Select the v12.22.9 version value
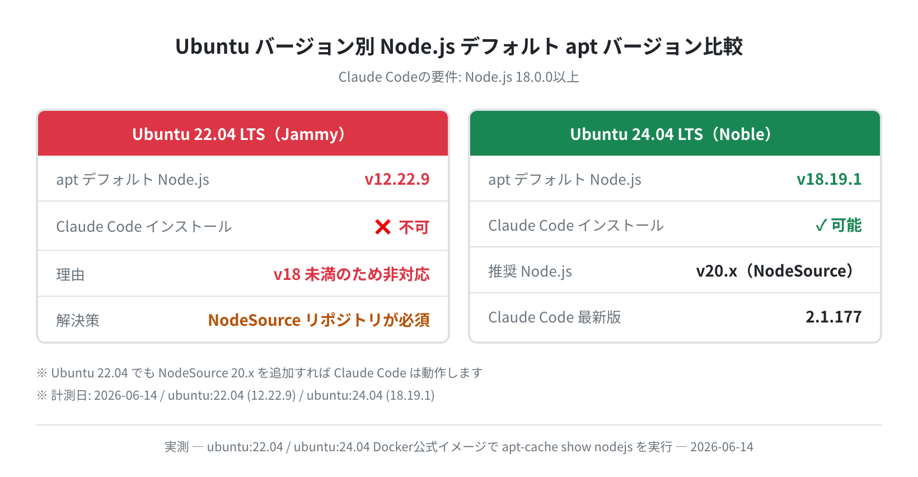The height and width of the screenshot is (477, 918). [397, 179]
